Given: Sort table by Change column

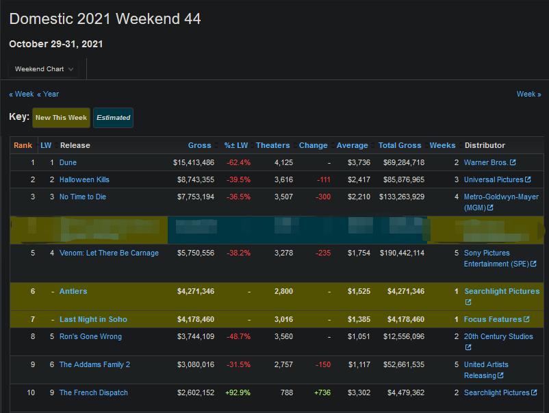Looking at the screenshot, I should [313, 145].
